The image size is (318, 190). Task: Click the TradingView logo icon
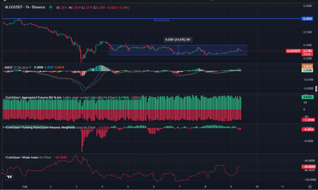(9, 177)
